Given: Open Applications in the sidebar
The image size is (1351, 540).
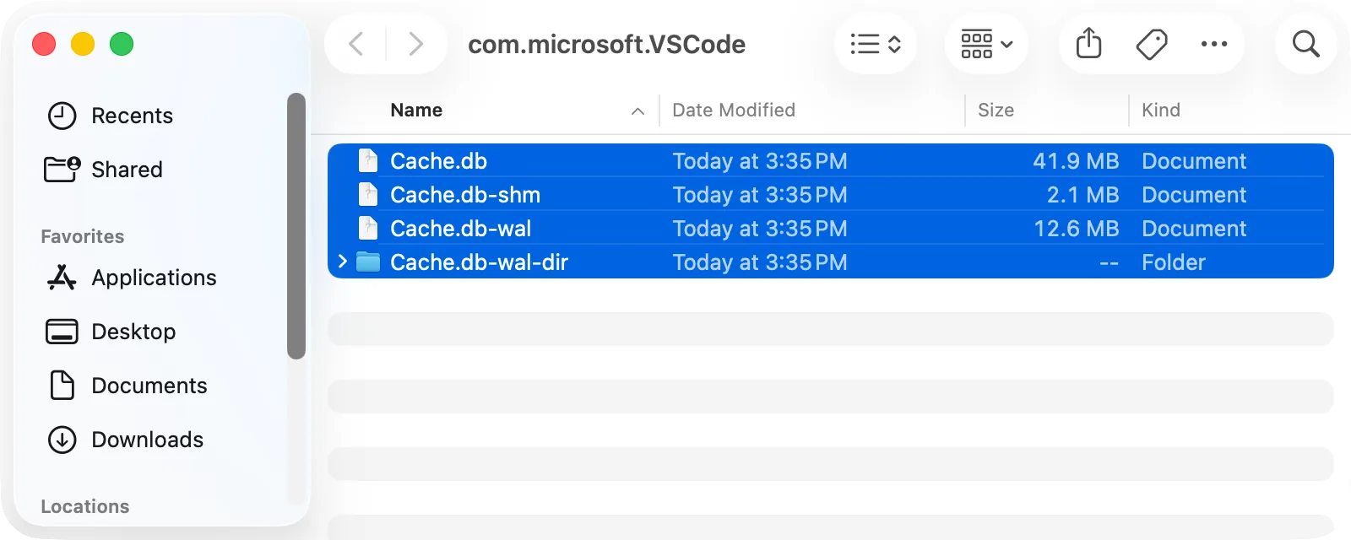Looking at the screenshot, I should 156,278.
